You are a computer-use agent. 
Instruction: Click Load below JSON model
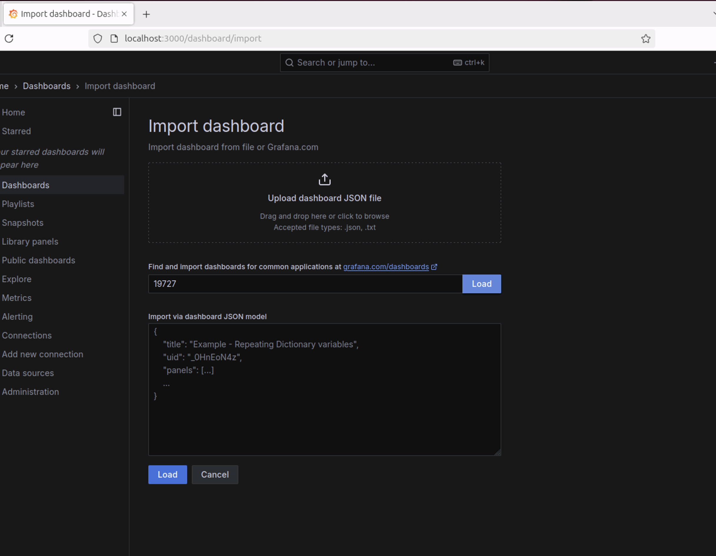[167, 475]
